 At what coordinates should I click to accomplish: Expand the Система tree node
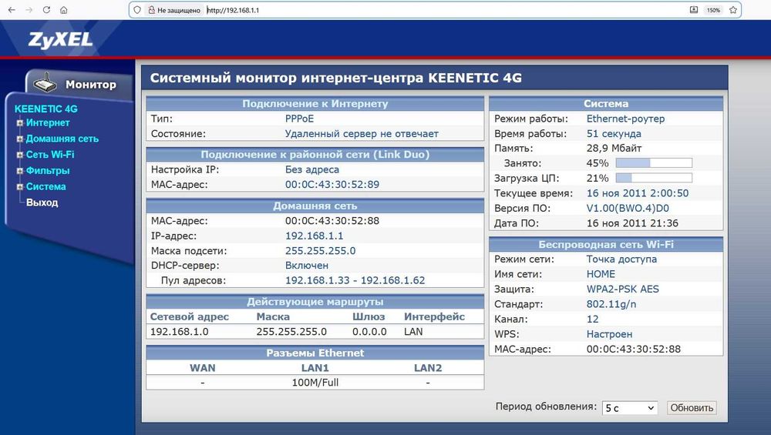(20, 187)
